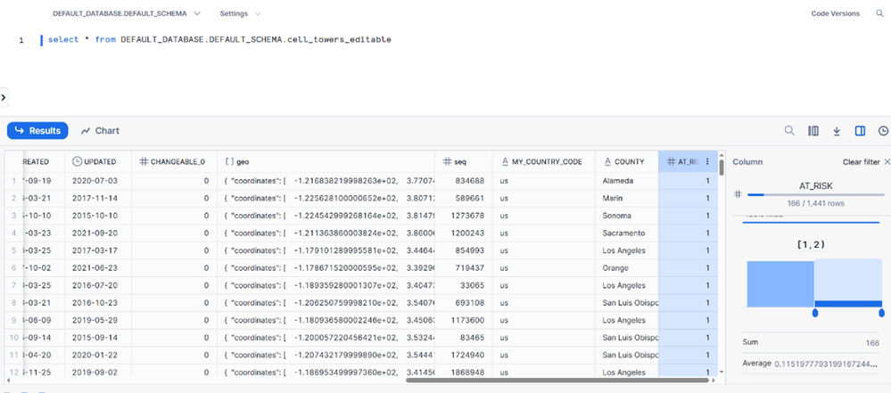Select seq value 33065

pos(464,285)
